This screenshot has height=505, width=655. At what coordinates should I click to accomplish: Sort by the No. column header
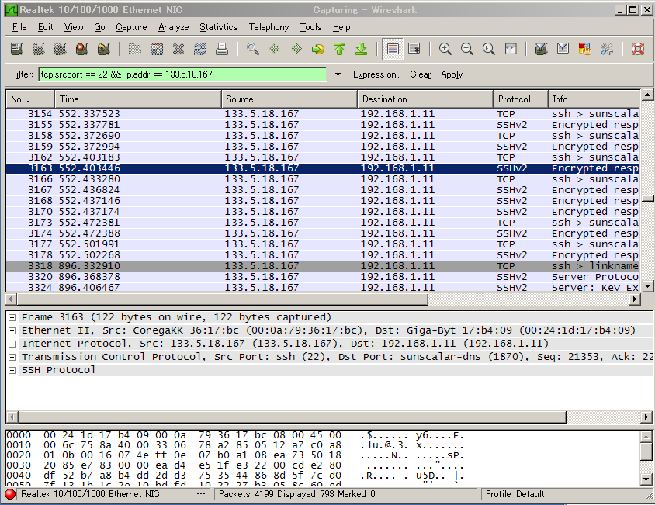point(30,99)
